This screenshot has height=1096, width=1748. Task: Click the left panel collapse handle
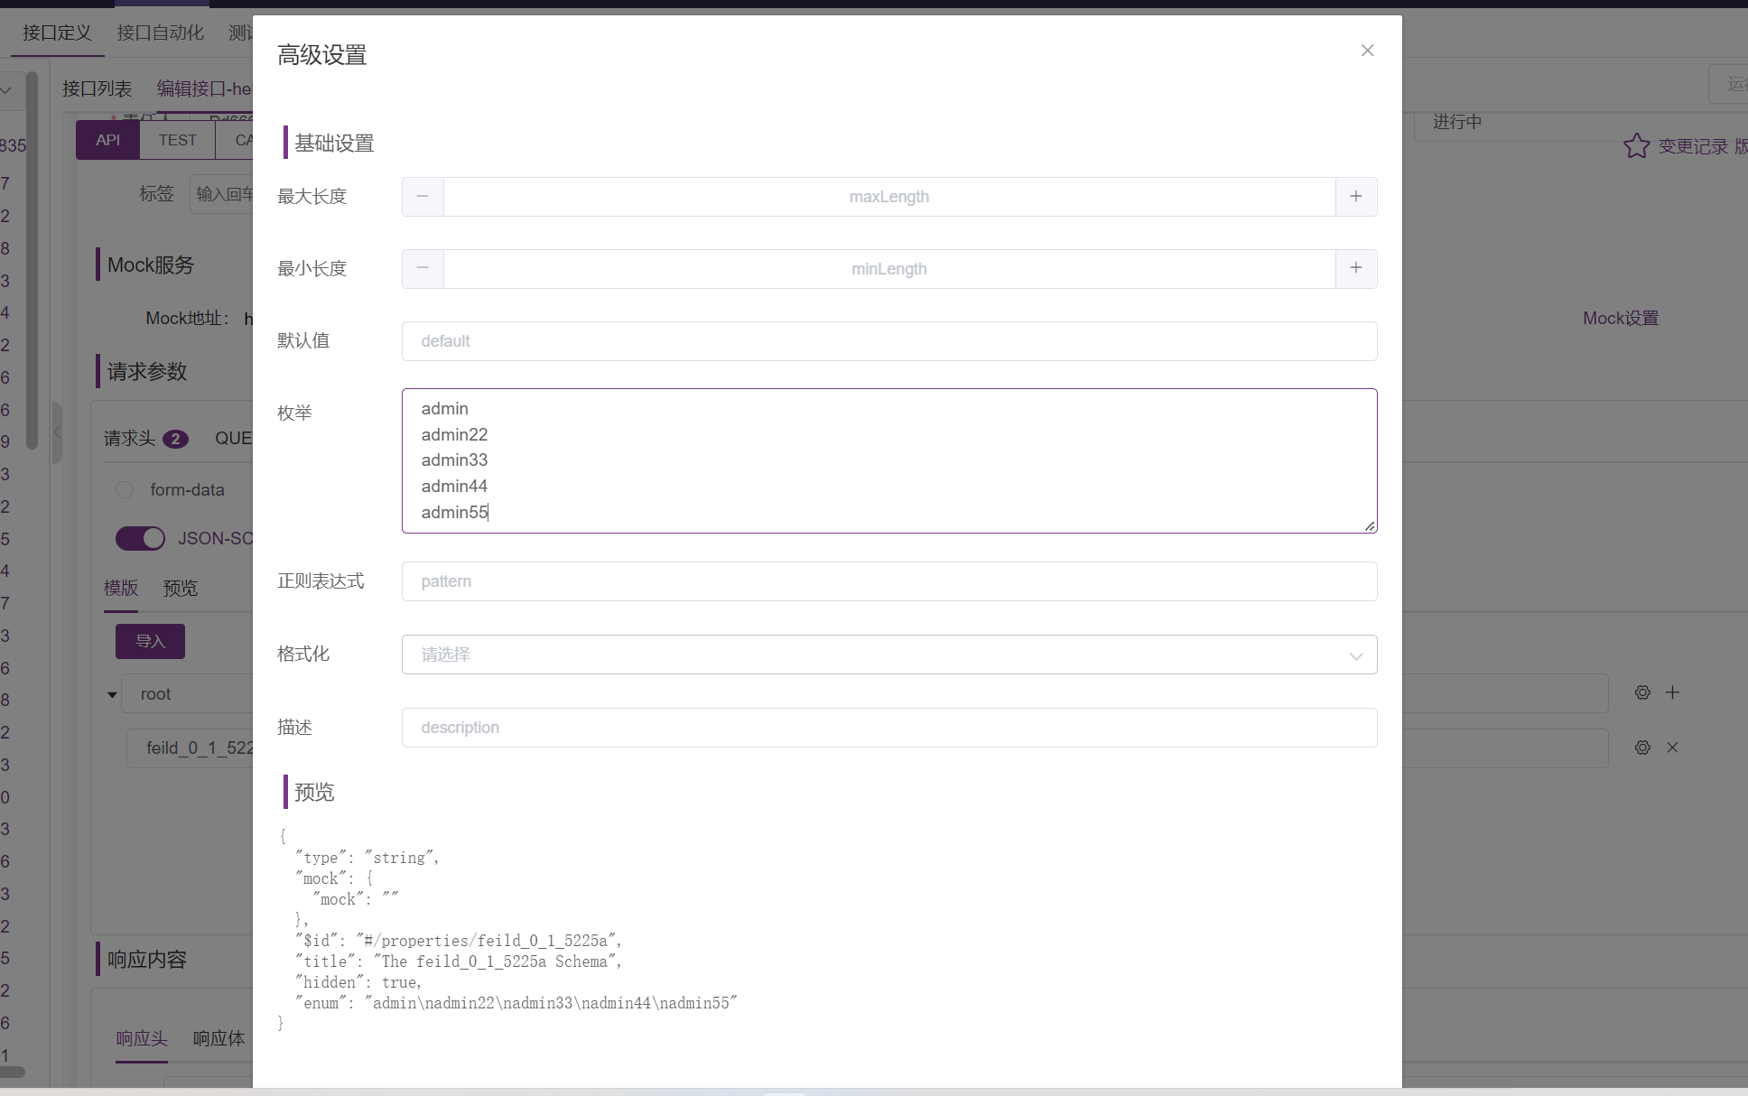coord(56,432)
